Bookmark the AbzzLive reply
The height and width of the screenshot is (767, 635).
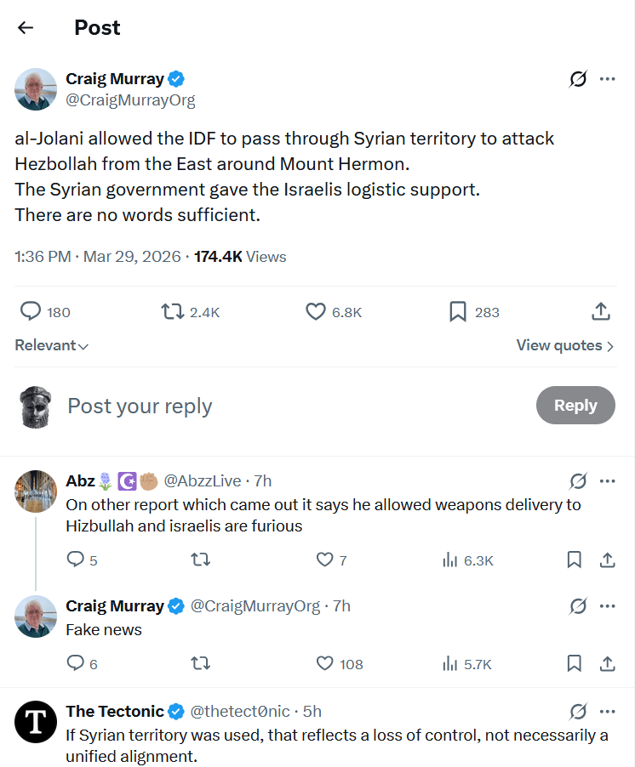[x=575, y=560]
